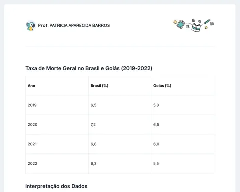Click the Ano column header
The height and width of the screenshot is (192, 240).
pos(31,86)
